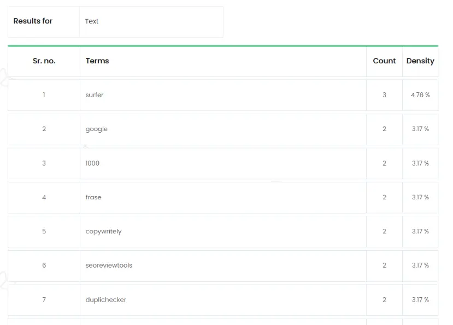
Task: Select the term 'duplichecker'
Action: tap(106, 299)
